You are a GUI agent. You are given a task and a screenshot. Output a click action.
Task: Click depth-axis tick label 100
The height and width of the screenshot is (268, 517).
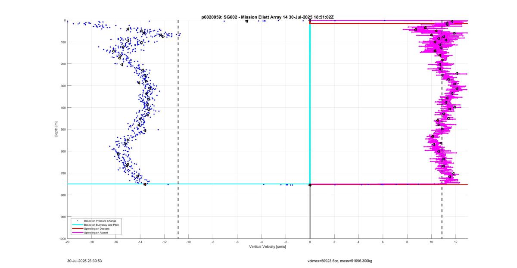[x=63, y=42]
